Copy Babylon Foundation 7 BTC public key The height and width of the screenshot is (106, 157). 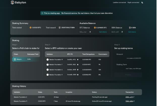point(78,64)
